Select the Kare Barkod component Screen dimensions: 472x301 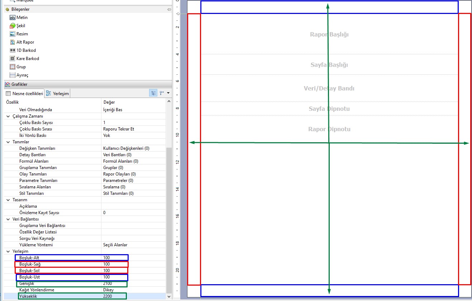[28, 59]
